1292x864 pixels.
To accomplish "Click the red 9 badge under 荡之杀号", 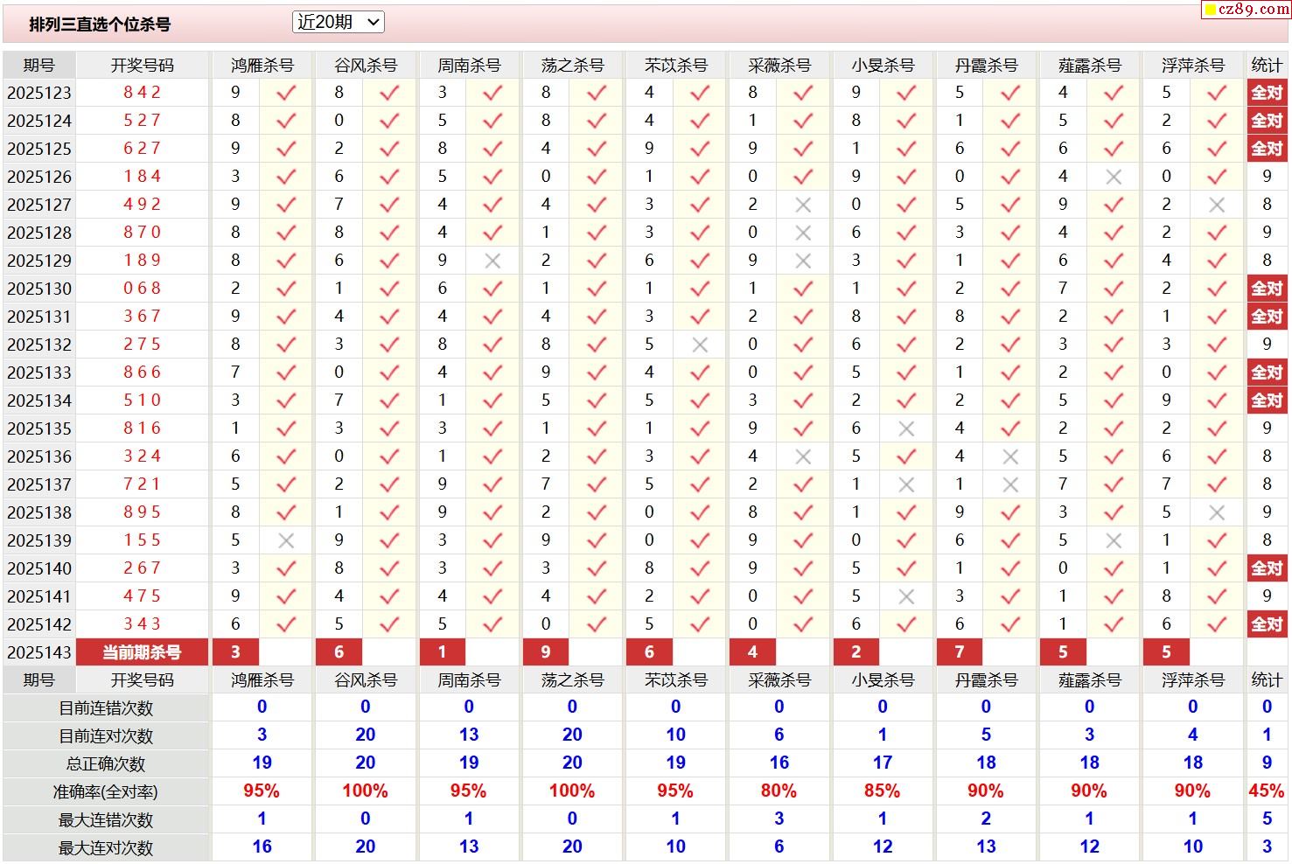I will (546, 651).
